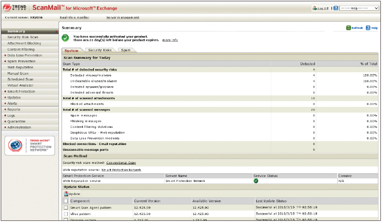Open the Help dropdown list
This screenshot has width=382, height=222.
point(359,8)
